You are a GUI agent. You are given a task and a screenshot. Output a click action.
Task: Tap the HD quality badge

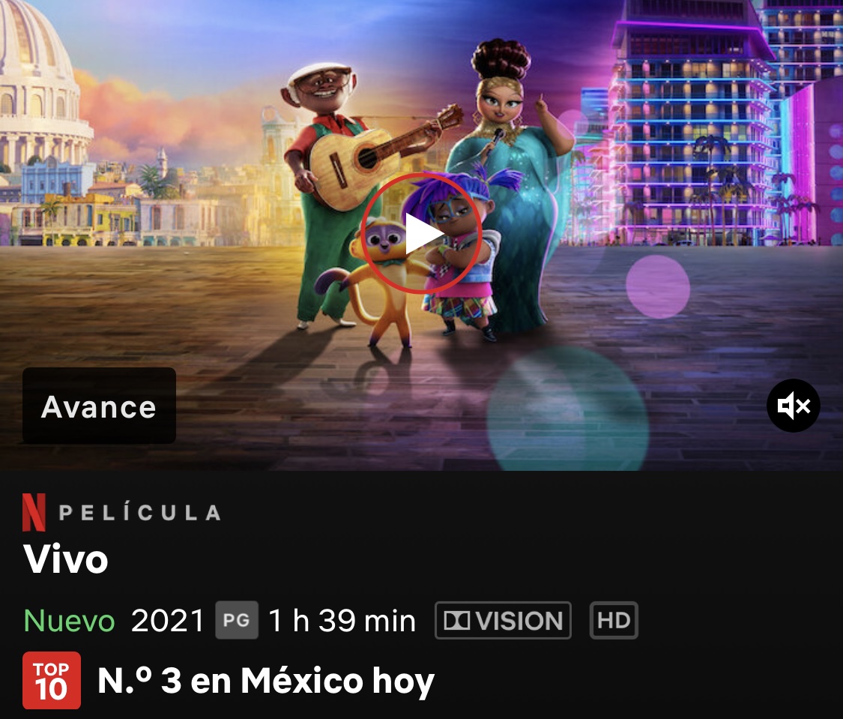pyautogui.click(x=614, y=620)
